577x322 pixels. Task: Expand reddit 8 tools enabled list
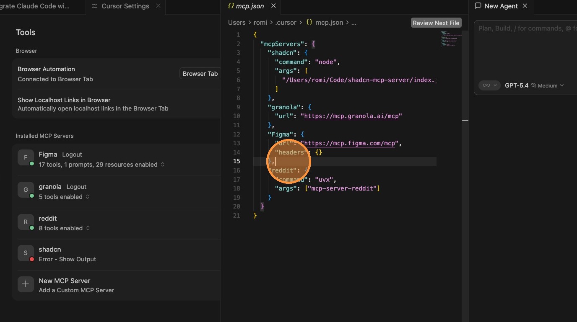(x=88, y=228)
